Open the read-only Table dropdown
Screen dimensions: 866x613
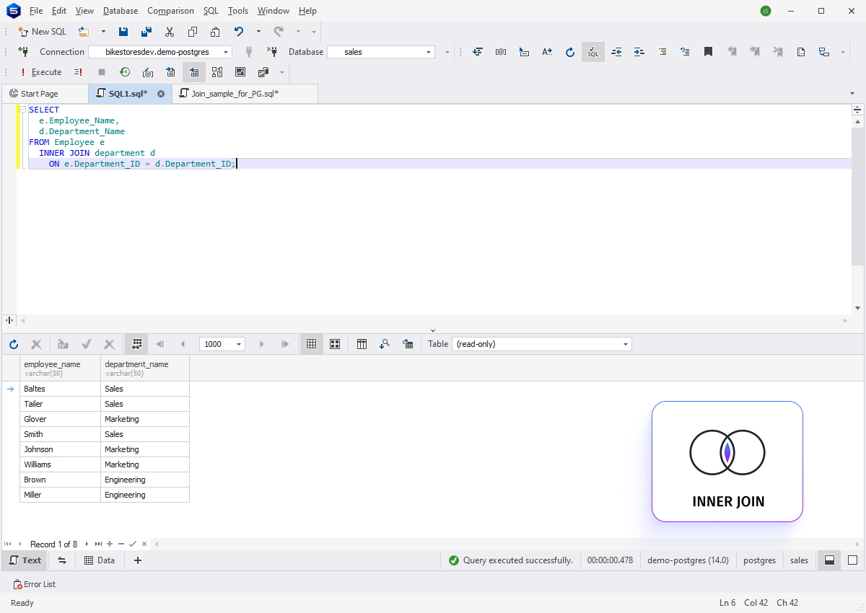tap(624, 344)
